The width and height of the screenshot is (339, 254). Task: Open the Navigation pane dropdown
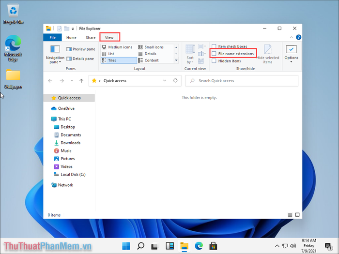pyautogui.click(x=55, y=60)
